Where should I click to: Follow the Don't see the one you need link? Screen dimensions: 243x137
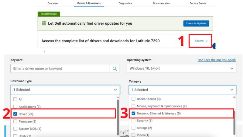(217, 60)
